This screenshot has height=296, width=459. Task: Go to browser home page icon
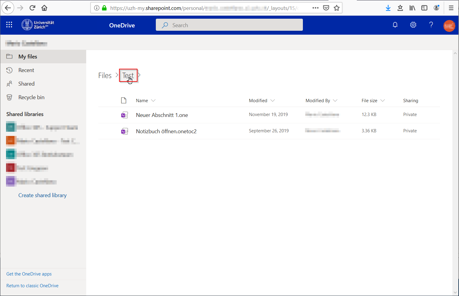[44, 8]
